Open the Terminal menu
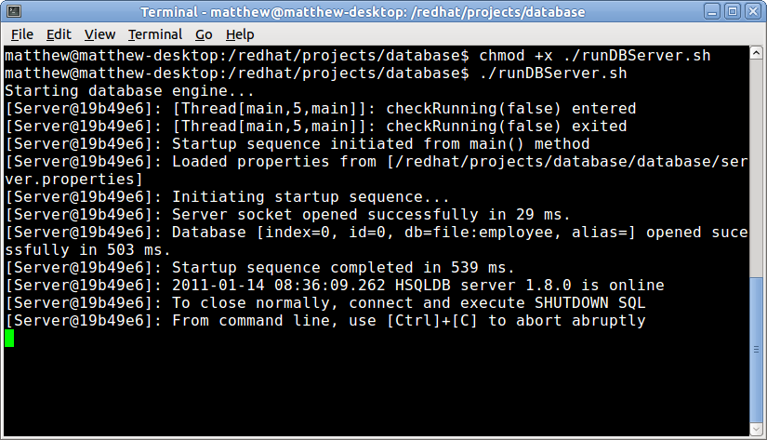767x440 pixels. coord(155,34)
